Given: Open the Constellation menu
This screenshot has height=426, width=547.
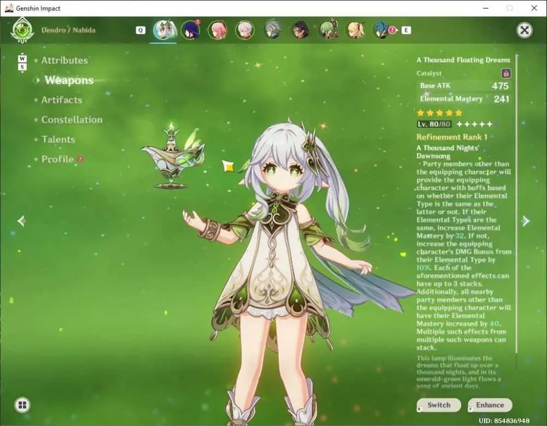Looking at the screenshot, I should tap(72, 120).
